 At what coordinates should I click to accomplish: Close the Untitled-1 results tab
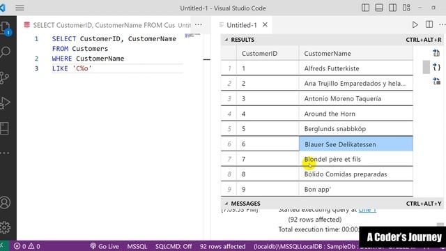(x=265, y=25)
